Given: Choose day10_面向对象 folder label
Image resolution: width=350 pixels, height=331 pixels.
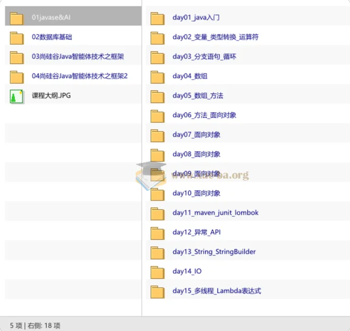Looking at the screenshot, I should pos(196,193).
